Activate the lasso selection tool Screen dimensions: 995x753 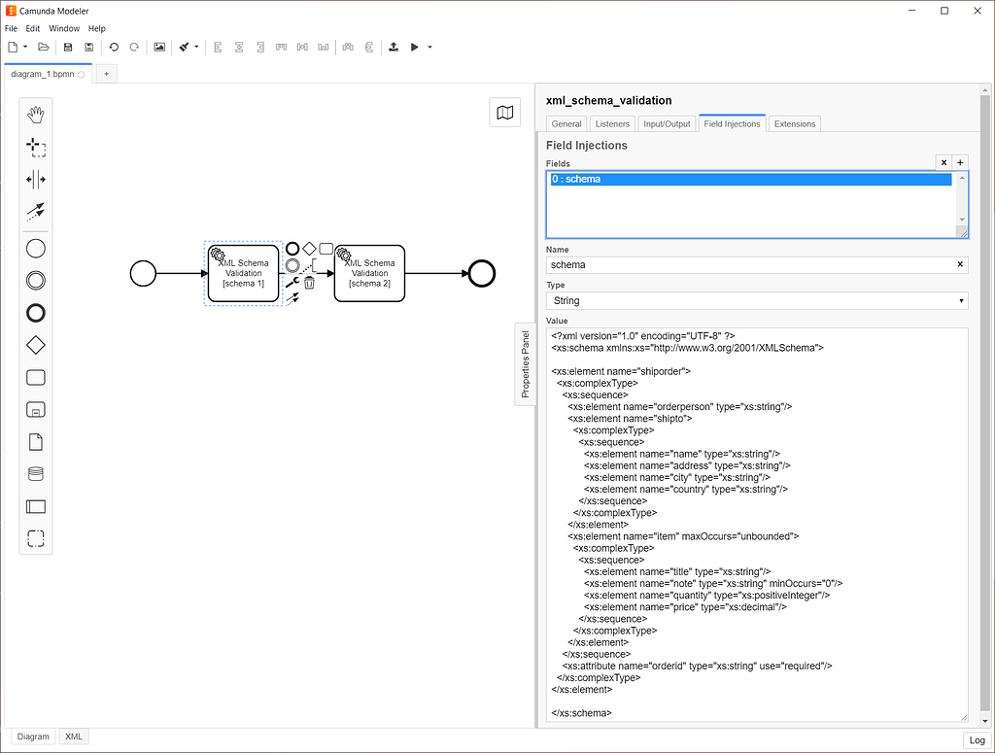(36, 147)
